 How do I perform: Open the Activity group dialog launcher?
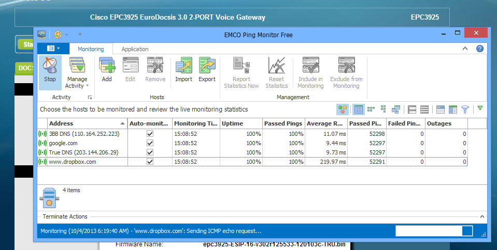click(x=90, y=97)
